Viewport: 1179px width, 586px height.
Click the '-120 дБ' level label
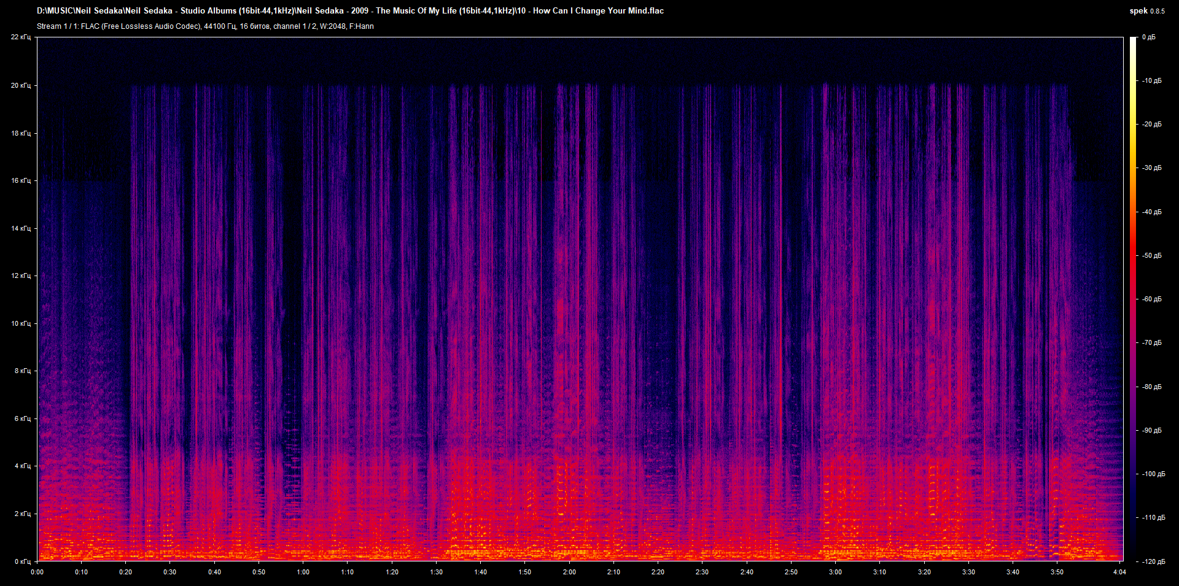point(1154,562)
